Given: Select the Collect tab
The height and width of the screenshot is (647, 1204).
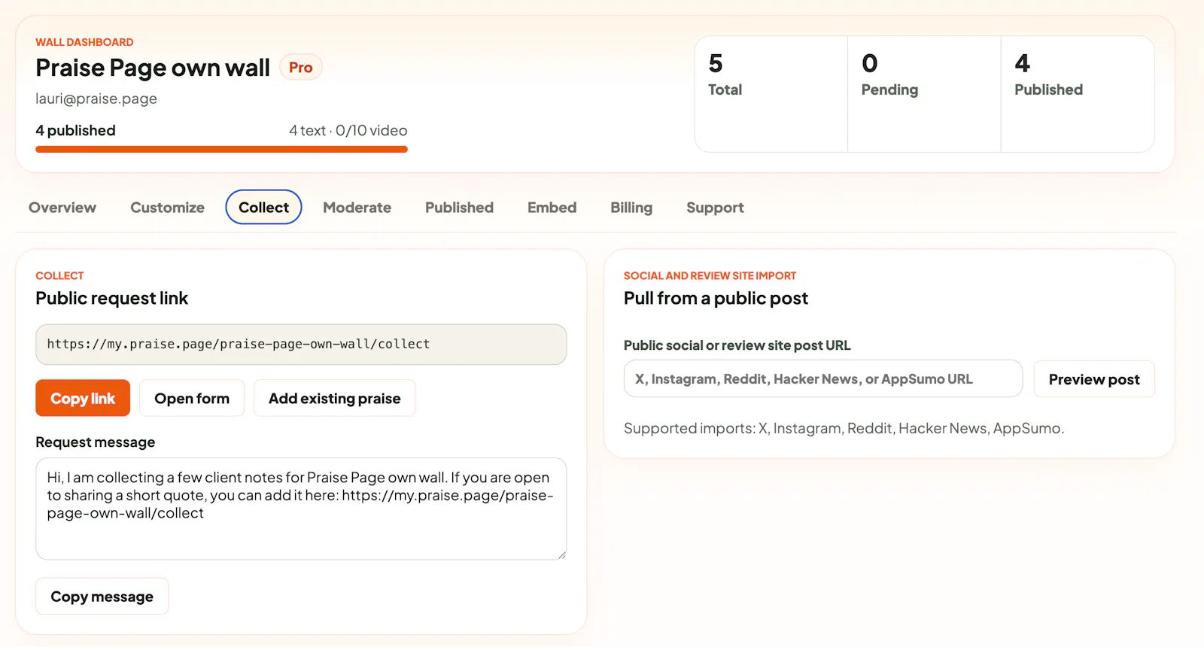Looking at the screenshot, I should 263,208.
